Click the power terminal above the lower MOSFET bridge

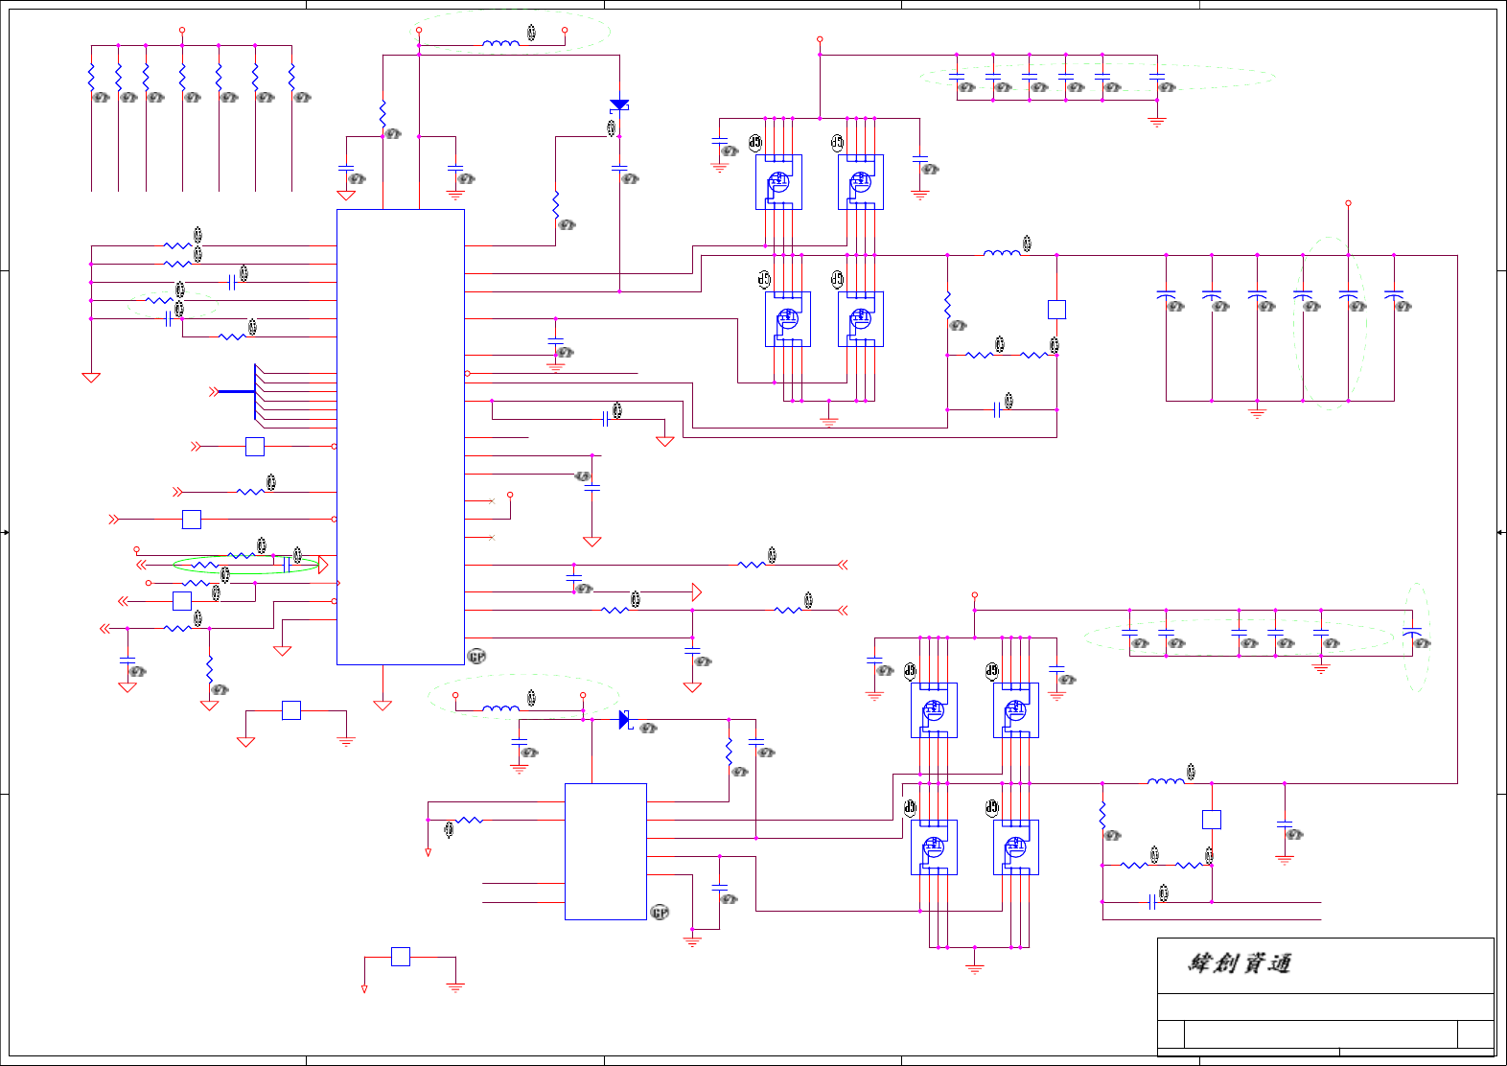tap(975, 595)
